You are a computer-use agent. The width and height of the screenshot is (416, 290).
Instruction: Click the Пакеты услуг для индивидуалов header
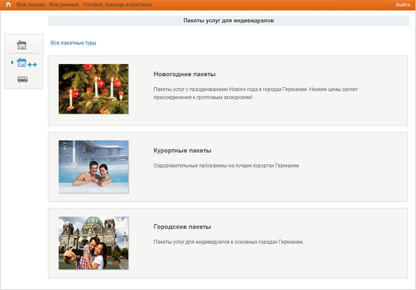pyautogui.click(x=229, y=21)
